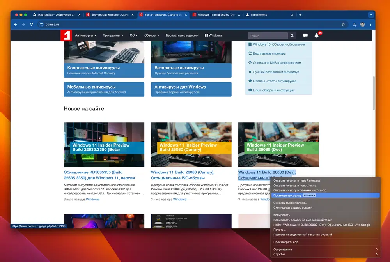Open site info icon in address bar
The width and height of the screenshot is (390, 262).
(41, 24)
